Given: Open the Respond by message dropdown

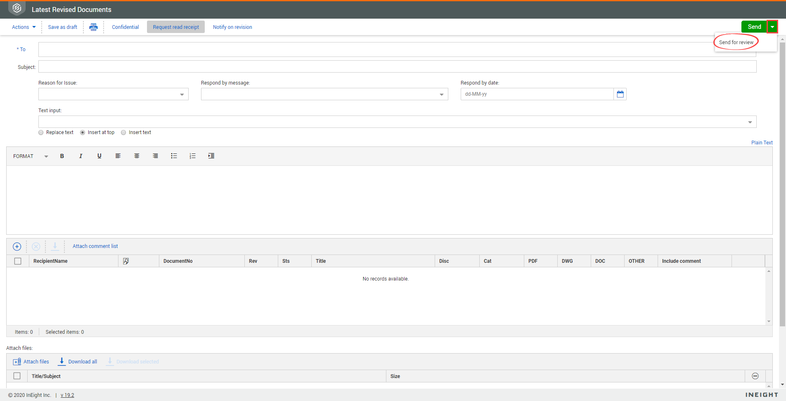Looking at the screenshot, I should pyautogui.click(x=441, y=94).
